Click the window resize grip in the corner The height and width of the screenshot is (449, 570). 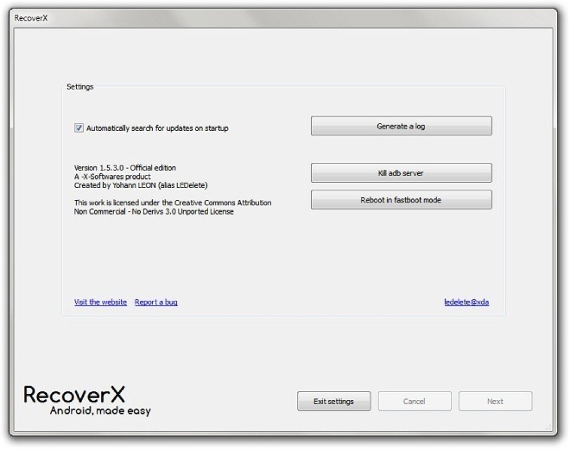click(548, 427)
